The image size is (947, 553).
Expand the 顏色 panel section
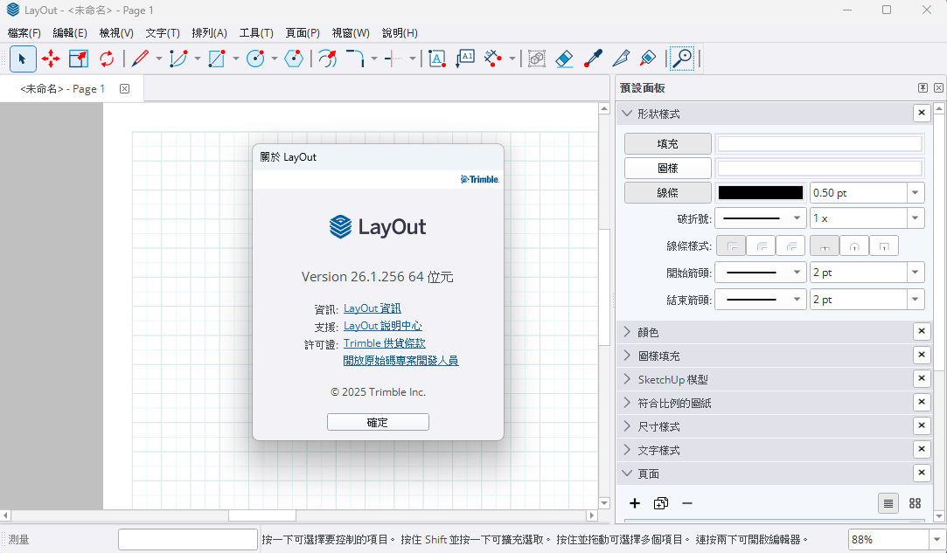coord(648,332)
